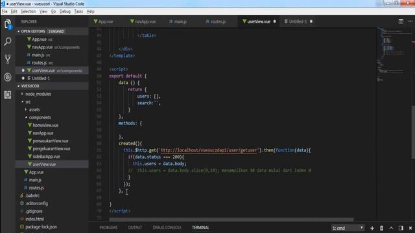Open homeView.vue in the components folder
Screen dimensions: 415x233
[x=45, y=125]
